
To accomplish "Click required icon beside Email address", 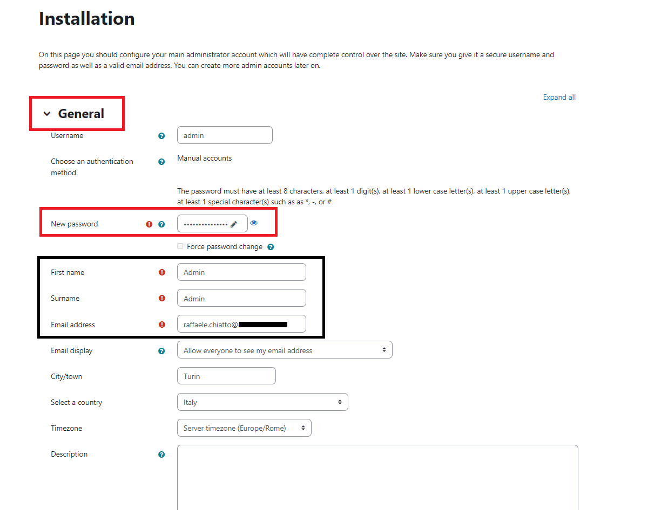I will (161, 325).
